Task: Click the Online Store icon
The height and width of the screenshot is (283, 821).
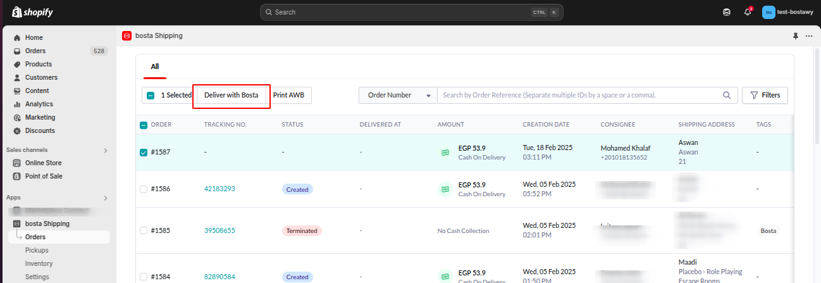Action: [x=17, y=163]
